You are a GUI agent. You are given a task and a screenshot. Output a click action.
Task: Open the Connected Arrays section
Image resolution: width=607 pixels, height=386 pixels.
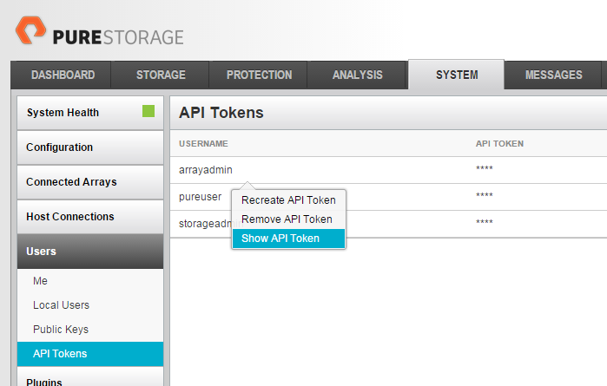[x=90, y=182]
